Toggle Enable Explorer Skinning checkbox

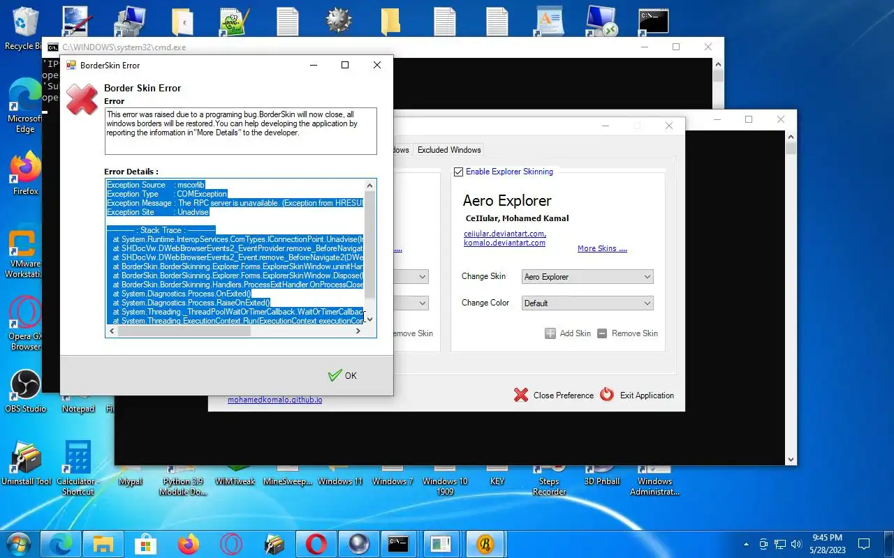[459, 172]
